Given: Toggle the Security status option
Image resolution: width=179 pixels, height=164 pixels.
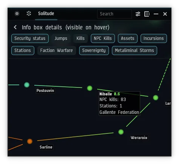Looking at the screenshot, I should tap(30, 38).
